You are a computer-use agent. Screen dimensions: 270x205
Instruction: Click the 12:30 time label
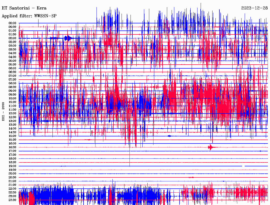coord(12,117)
